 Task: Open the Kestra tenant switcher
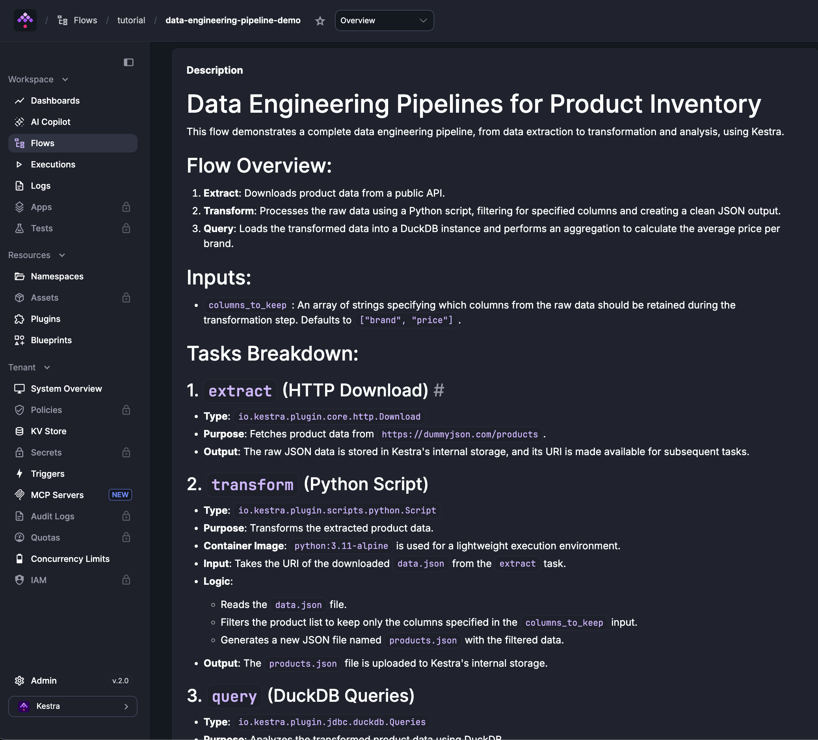coord(73,707)
